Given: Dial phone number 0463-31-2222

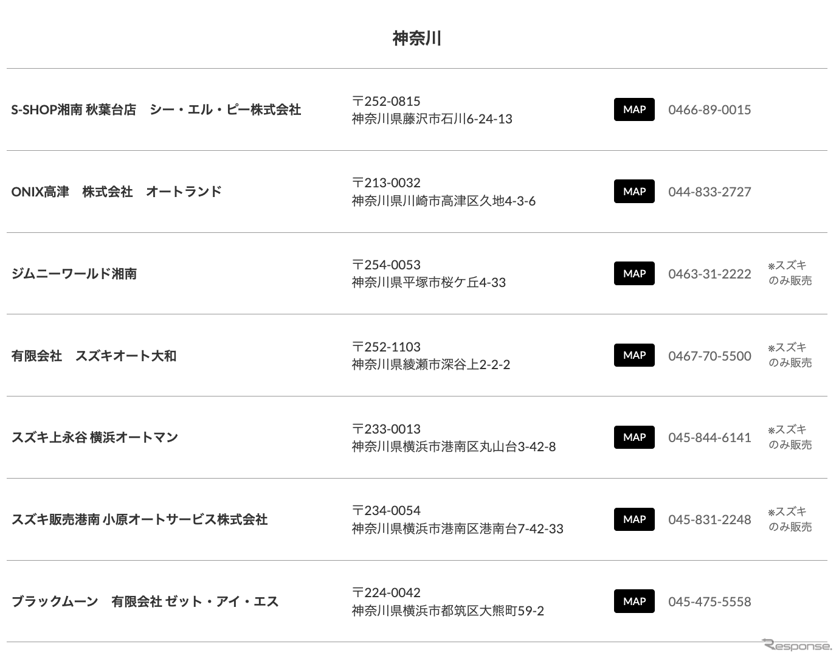Looking at the screenshot, I should pos(710,274).
